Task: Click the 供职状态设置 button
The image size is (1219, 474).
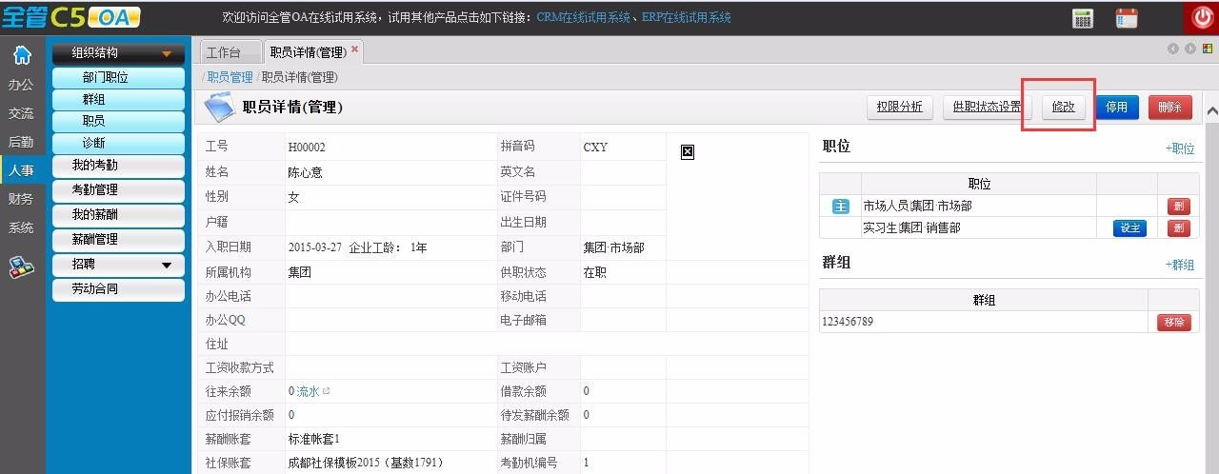Action: (x=987, y=108)
